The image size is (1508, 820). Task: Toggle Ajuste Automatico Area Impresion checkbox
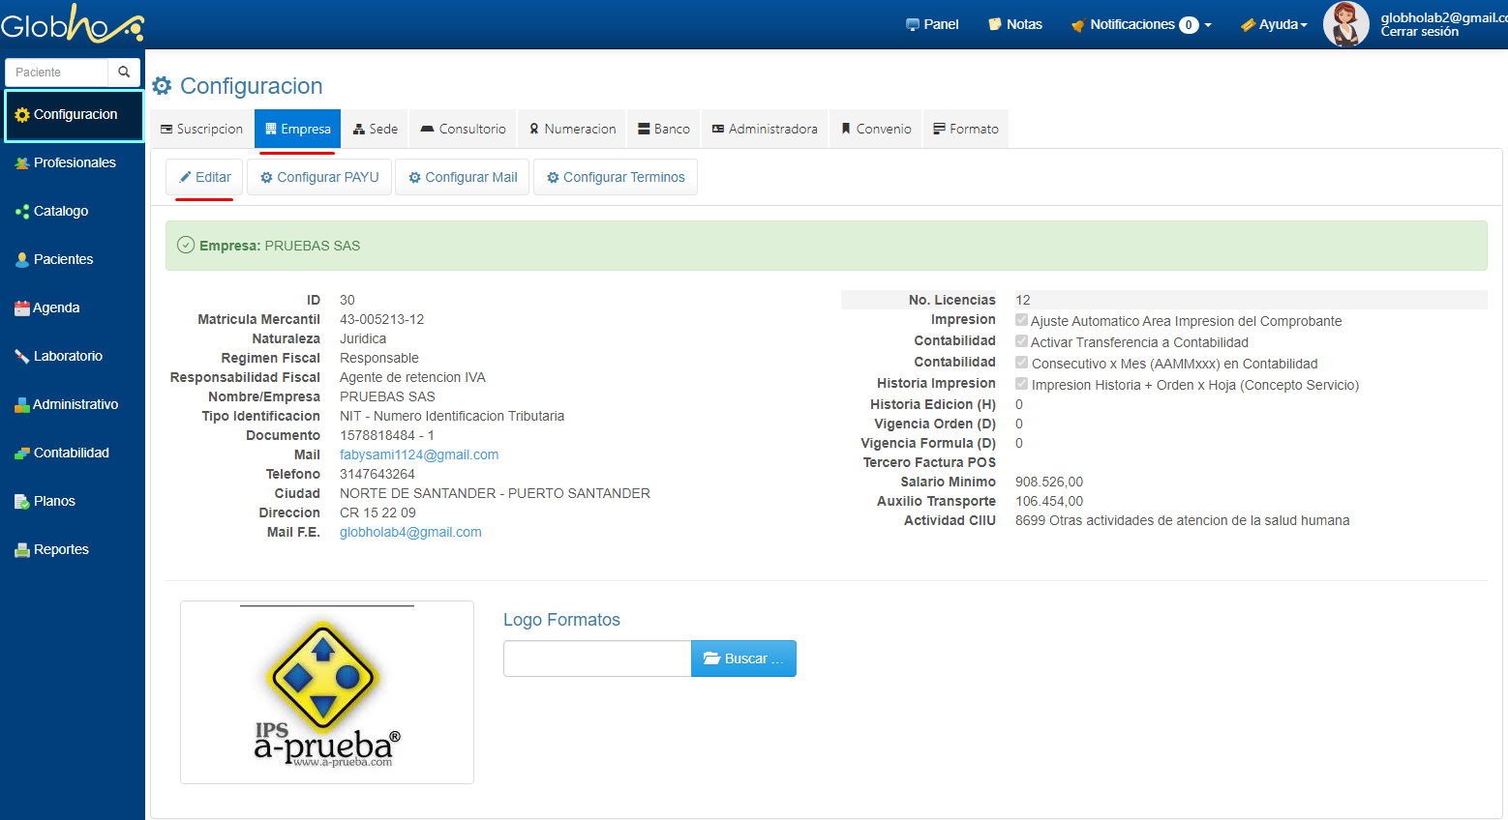(x=1021, y=320)
